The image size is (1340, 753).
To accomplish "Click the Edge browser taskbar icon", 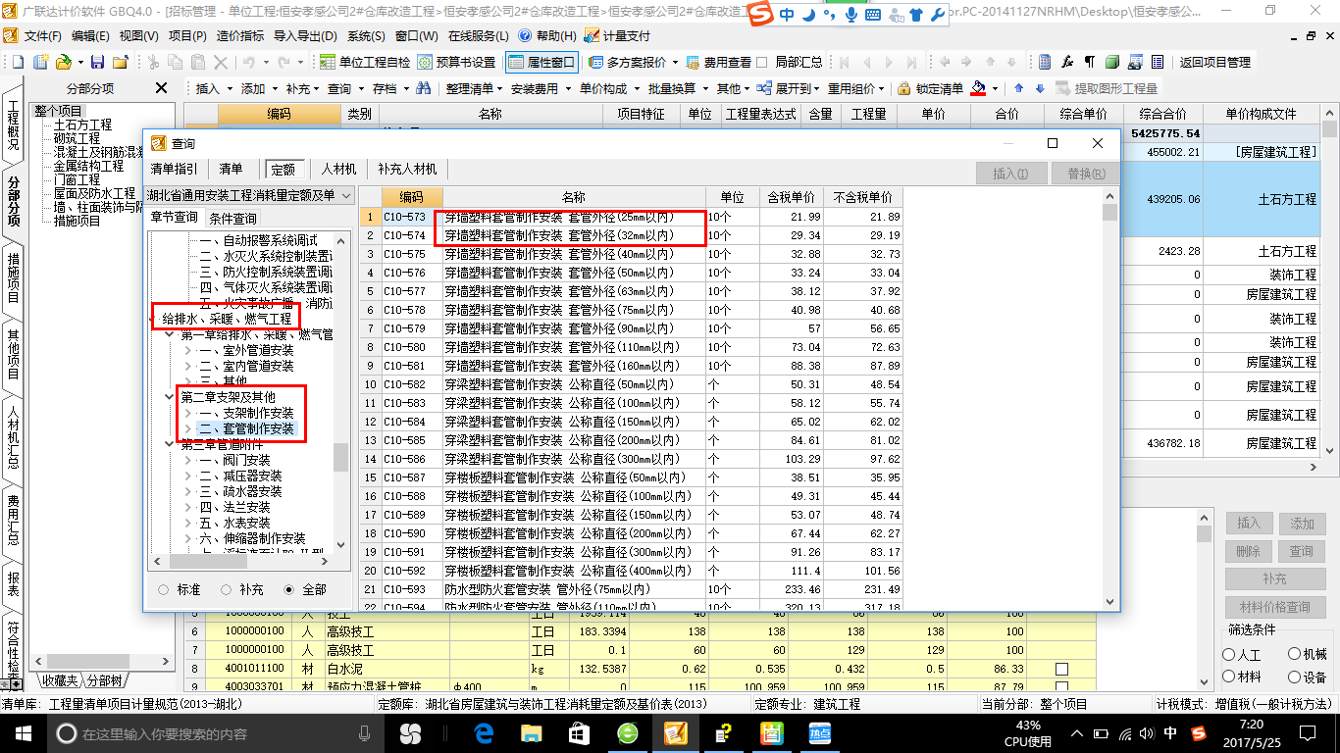I will click(484, 732).
